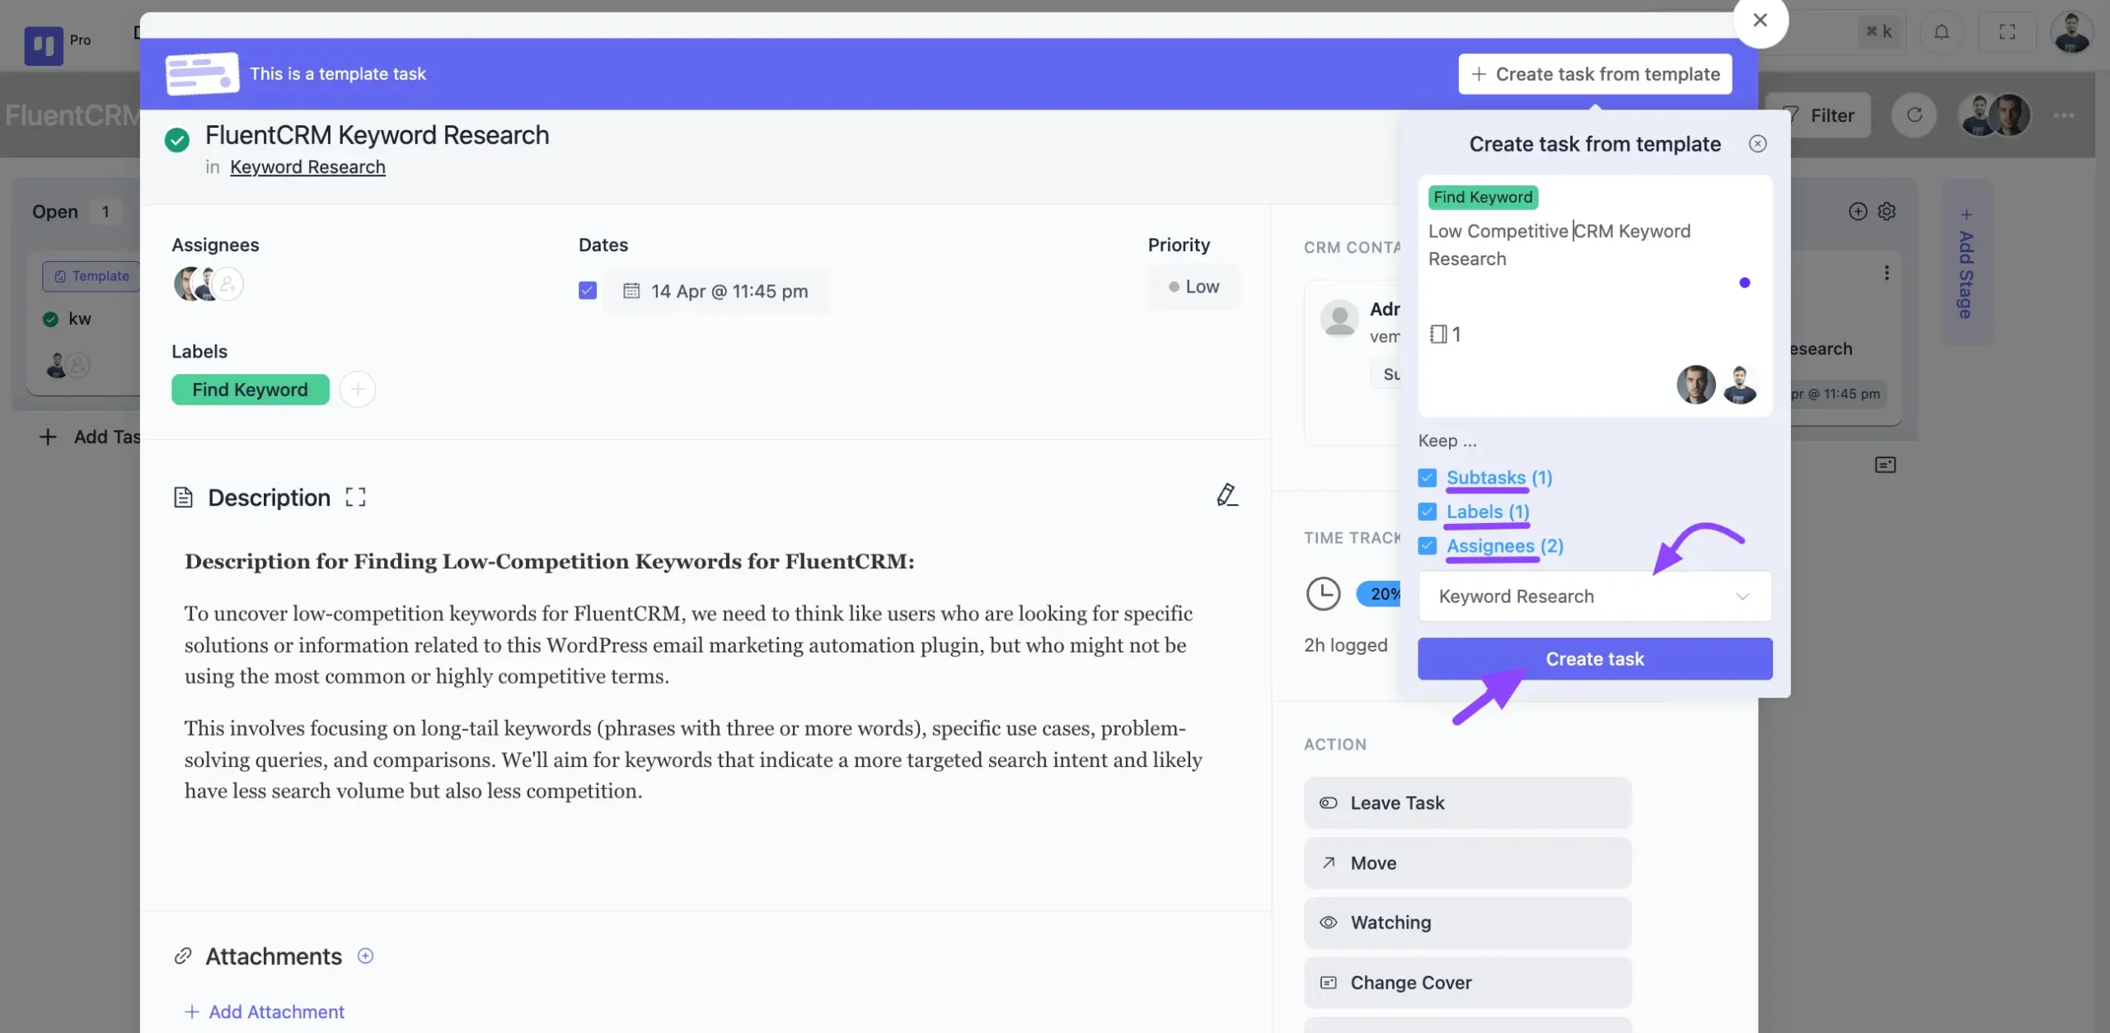Click the CRM contact avatar
The height and width of the screenshot is (1033, 2110).
(x=1339, y=318)
